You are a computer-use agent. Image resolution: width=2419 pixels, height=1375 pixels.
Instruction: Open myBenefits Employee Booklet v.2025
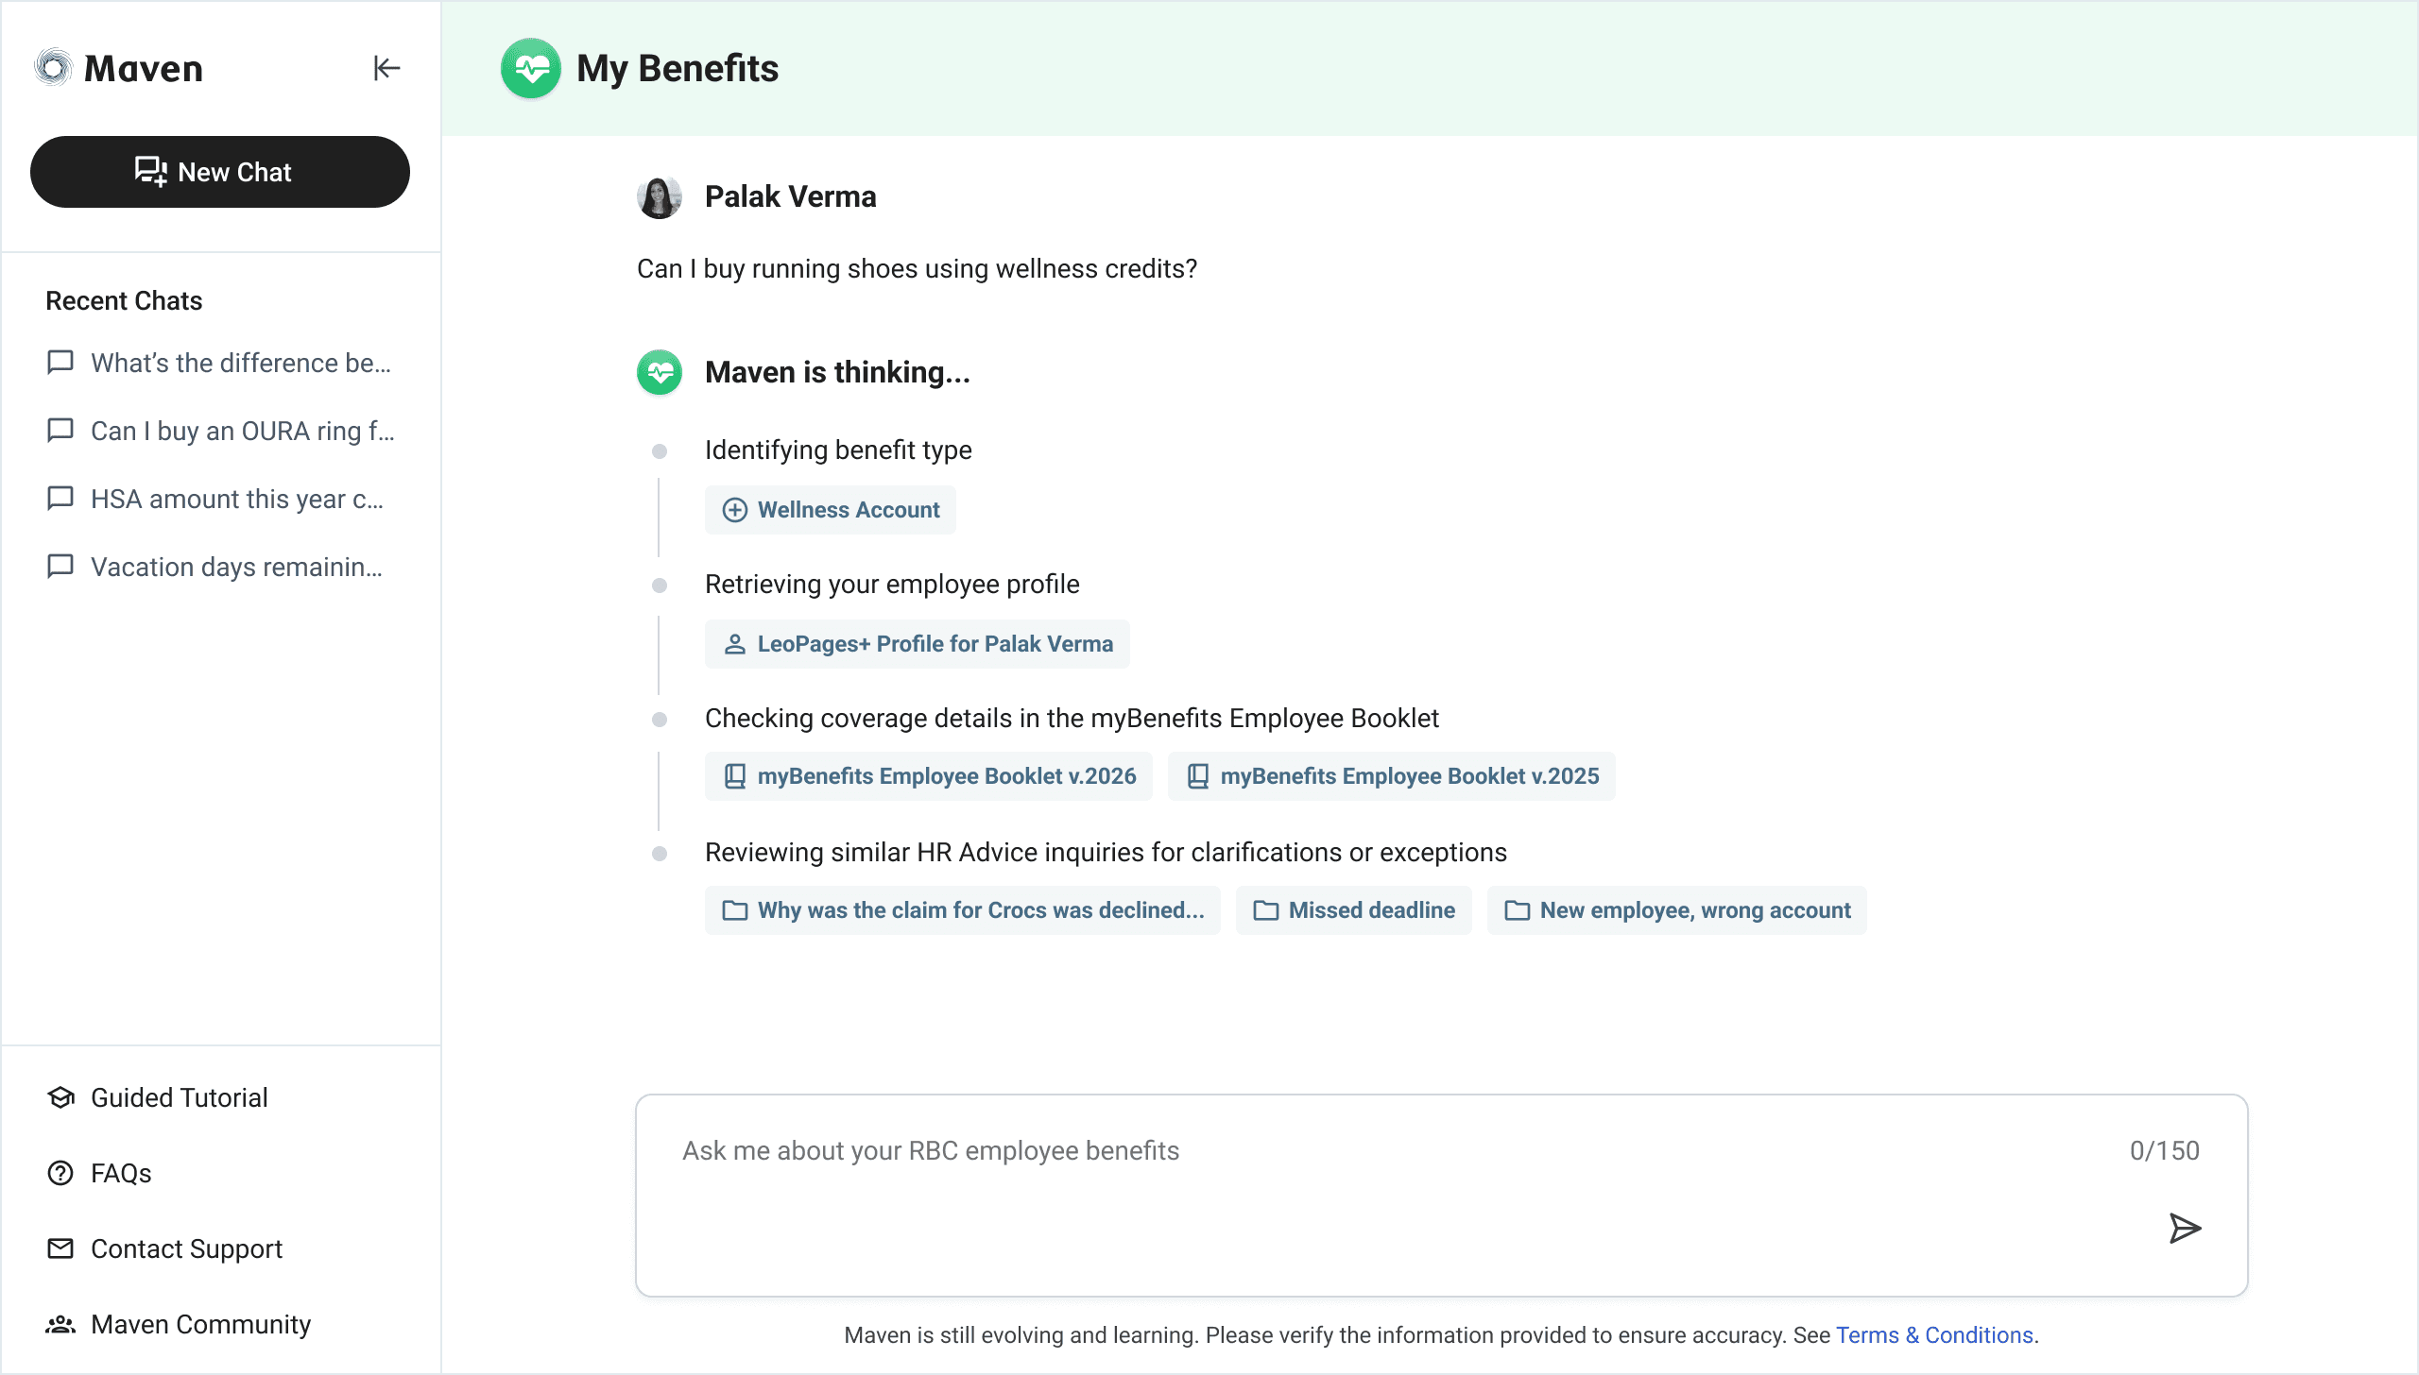[x=1392, y=776]
